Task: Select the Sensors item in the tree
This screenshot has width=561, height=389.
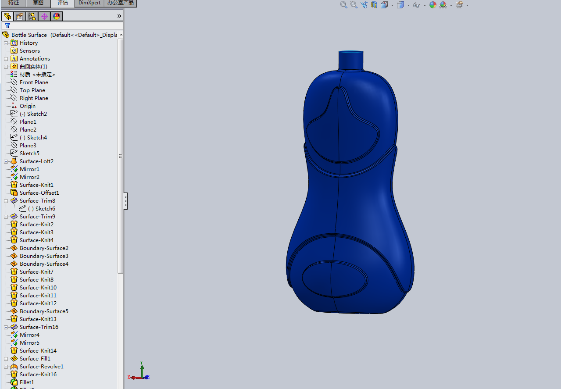Action: coord(29,51)
